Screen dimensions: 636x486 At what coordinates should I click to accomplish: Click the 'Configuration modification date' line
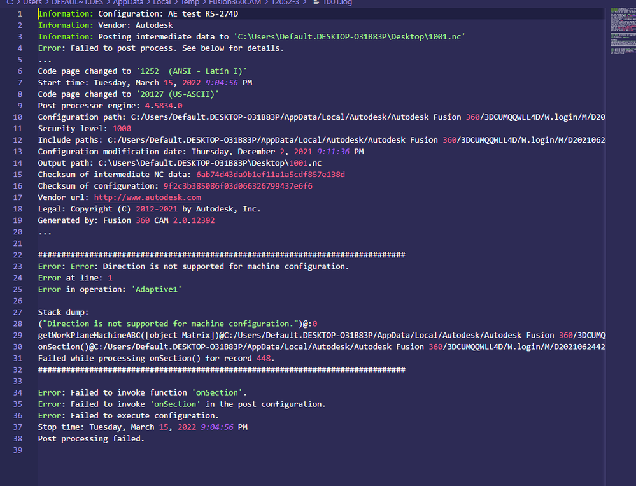coord(201,152)
